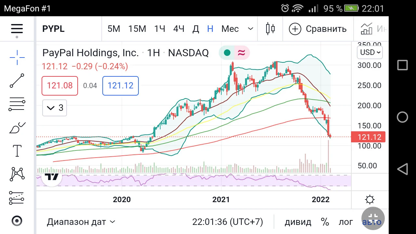The height and width of the screenshot is (234, 416).
Task: Open chart settings sun icon
Action: pos(370,200)
